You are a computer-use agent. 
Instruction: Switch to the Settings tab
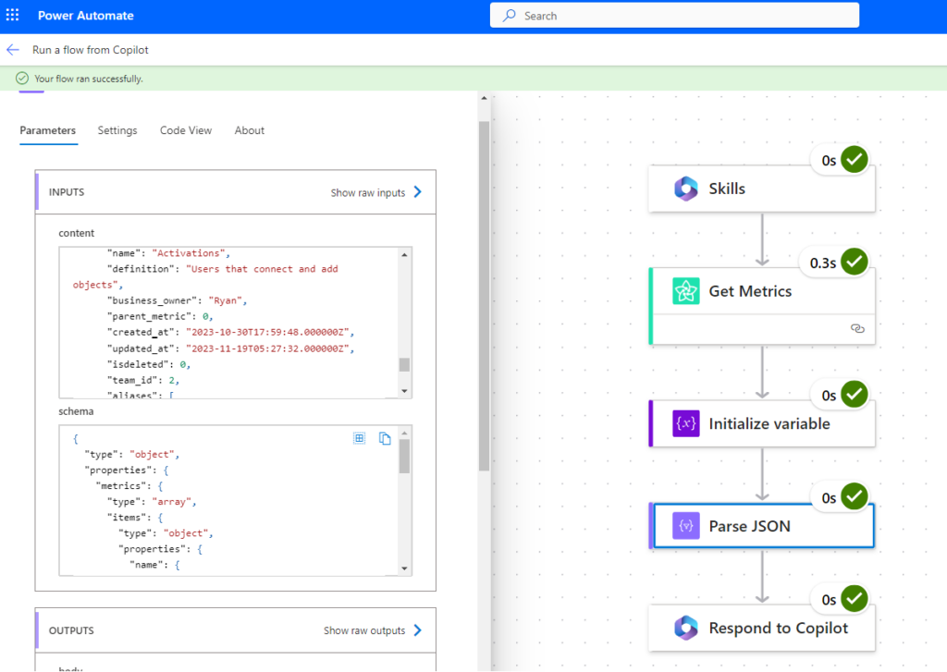(x=117, y=130)
